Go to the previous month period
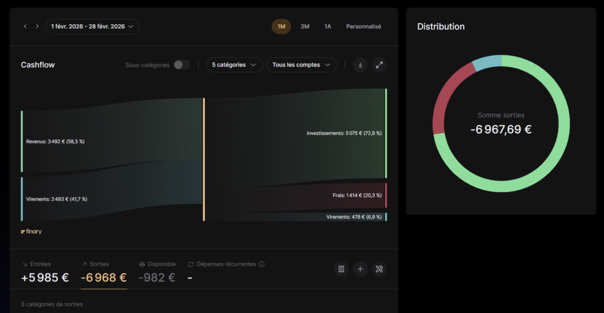The image size is (604, 313). (25, 27)
